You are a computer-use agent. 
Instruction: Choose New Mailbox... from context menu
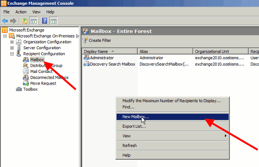click(173, 117)
